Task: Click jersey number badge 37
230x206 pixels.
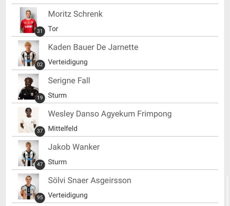Action: pyautogui.click(x=40, y=131)
